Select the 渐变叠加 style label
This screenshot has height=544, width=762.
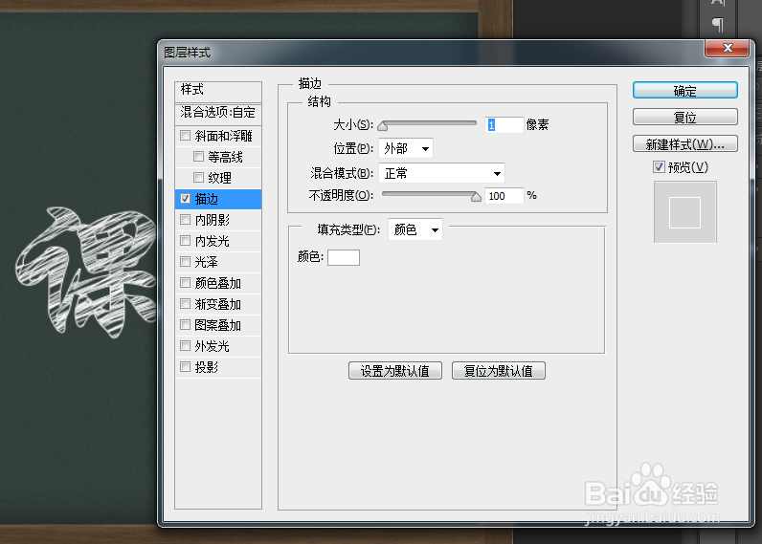tap(217, 304)
